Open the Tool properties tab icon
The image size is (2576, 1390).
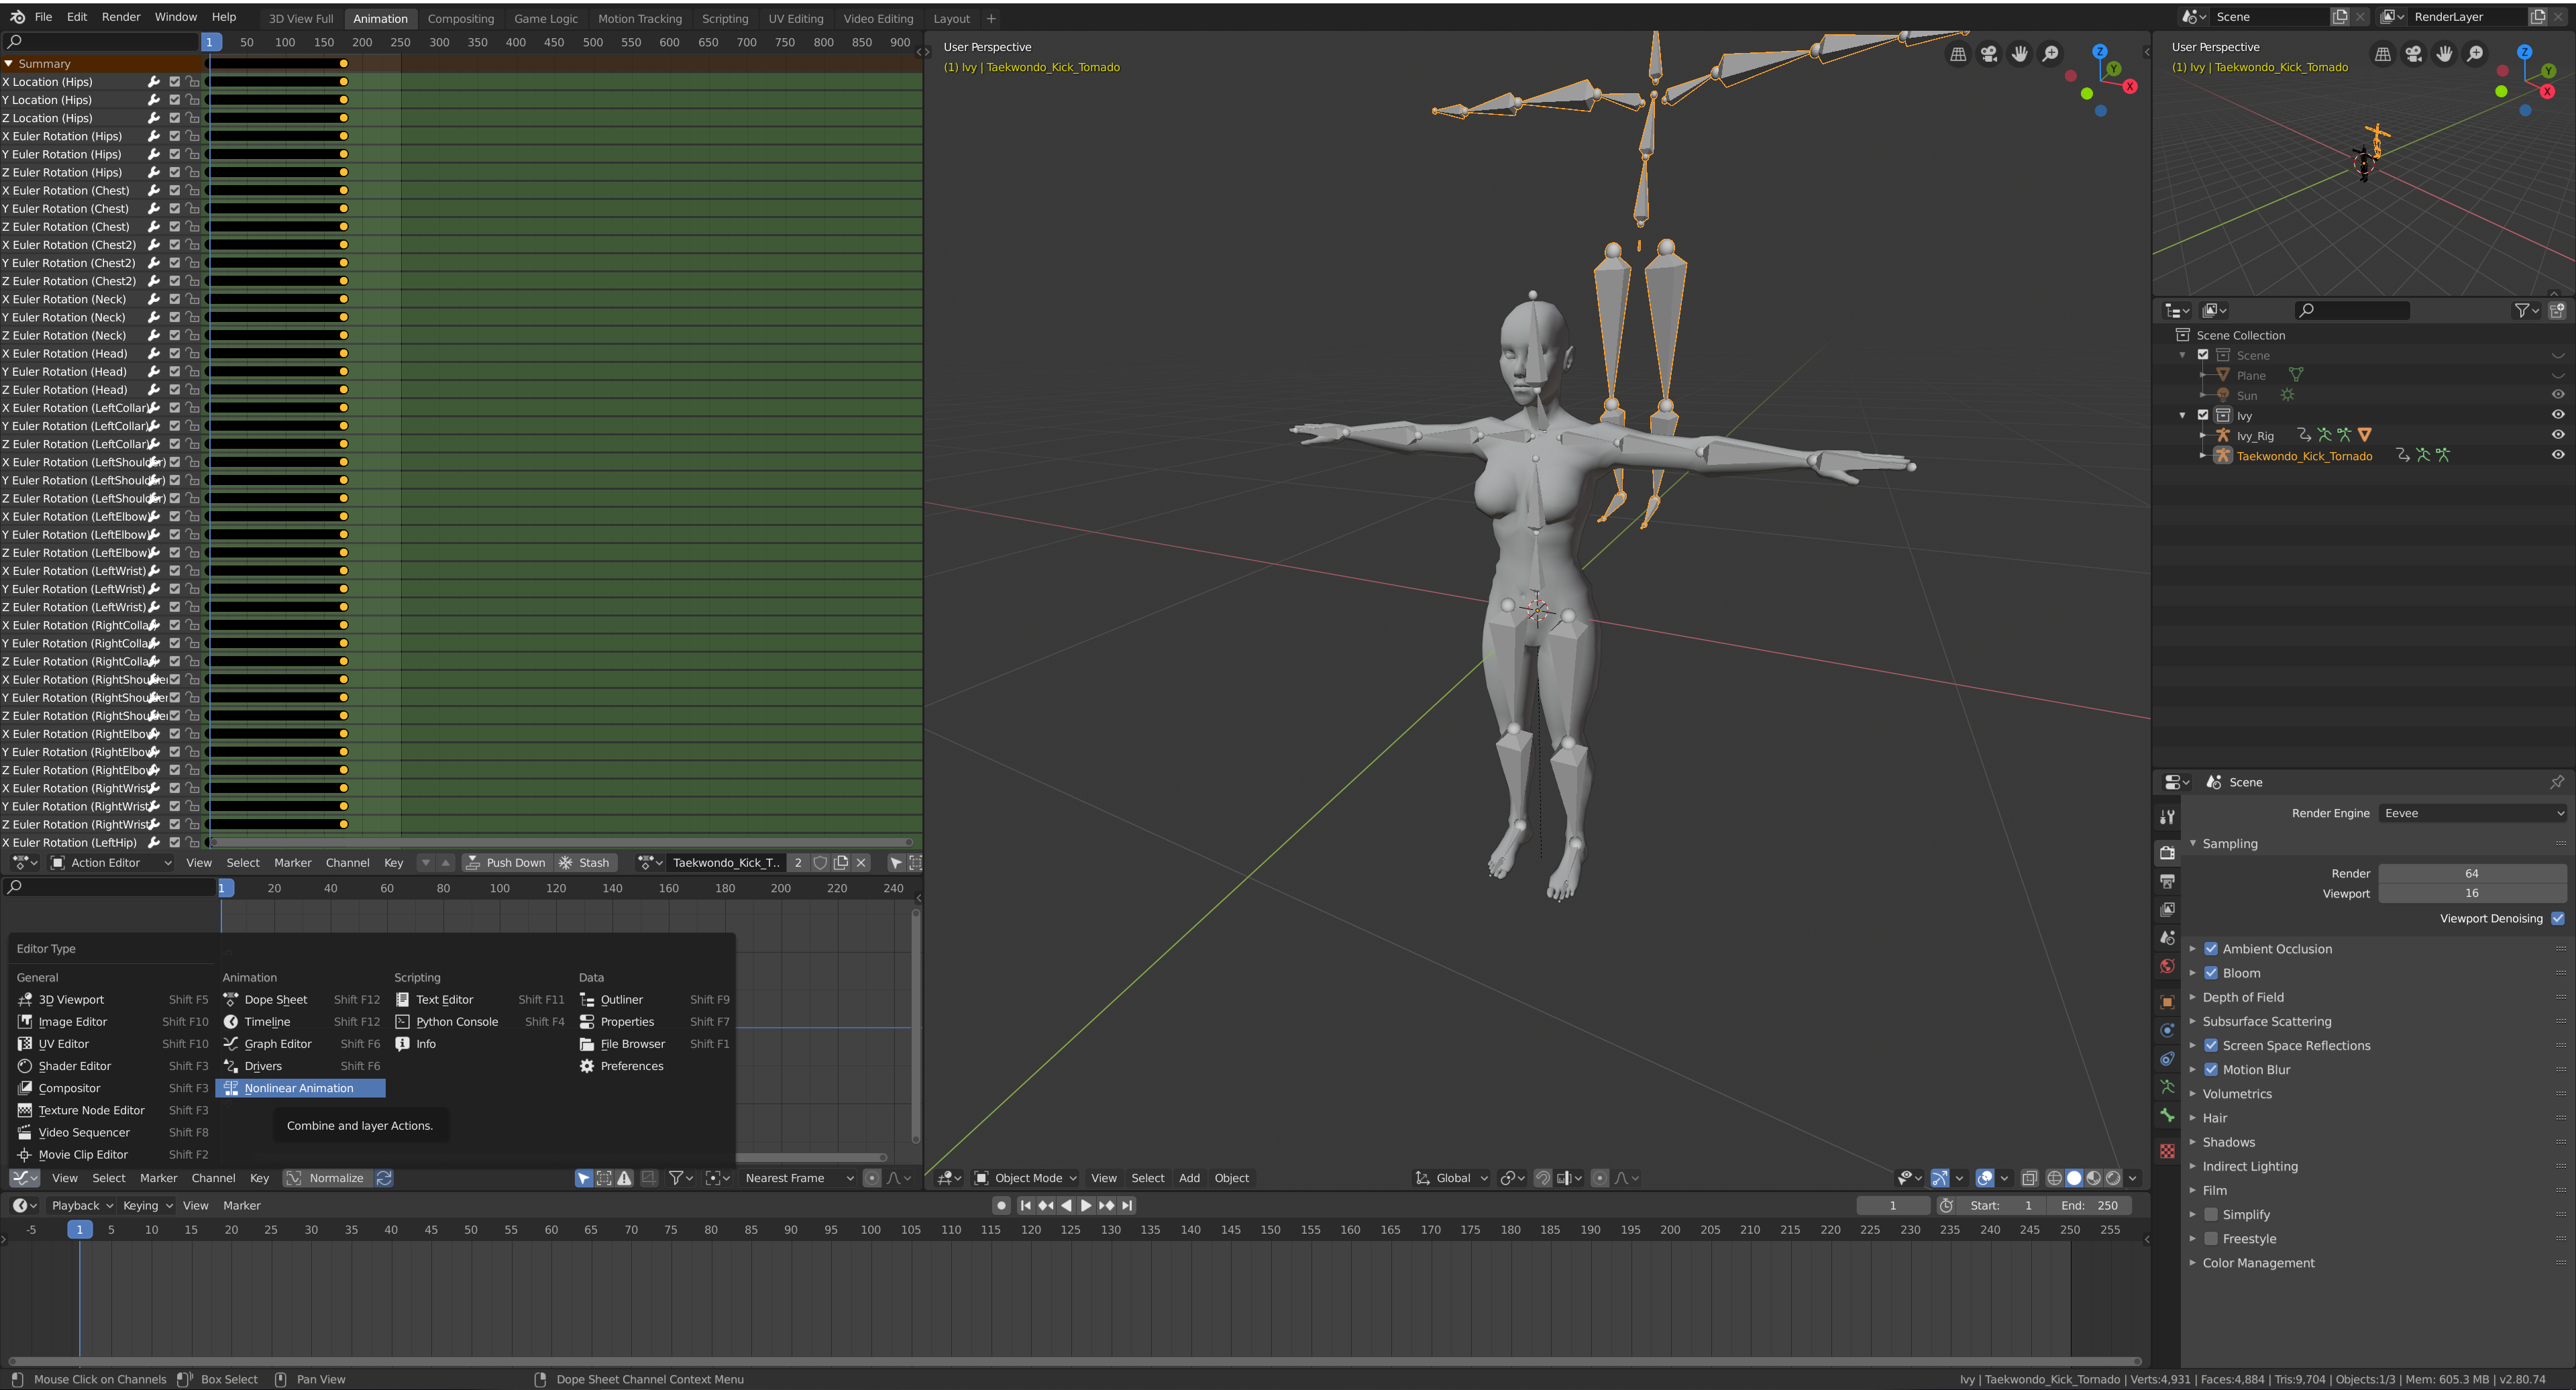pyautogui.click(x=2167, y=817)
